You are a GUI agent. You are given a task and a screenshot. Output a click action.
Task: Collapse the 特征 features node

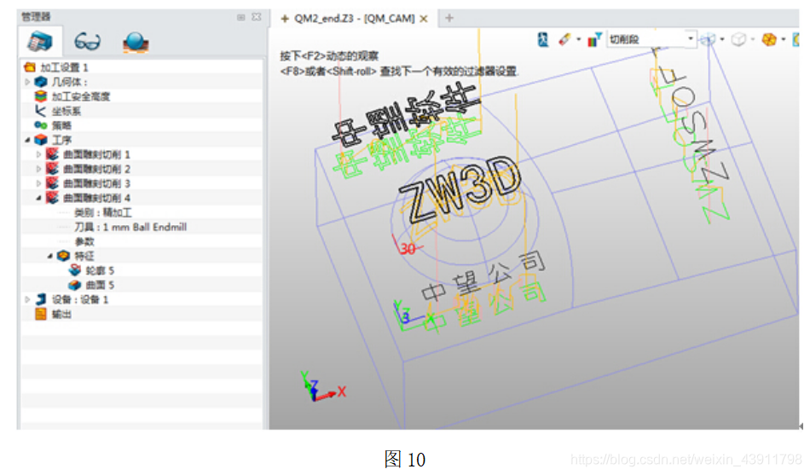click(49, 256)
